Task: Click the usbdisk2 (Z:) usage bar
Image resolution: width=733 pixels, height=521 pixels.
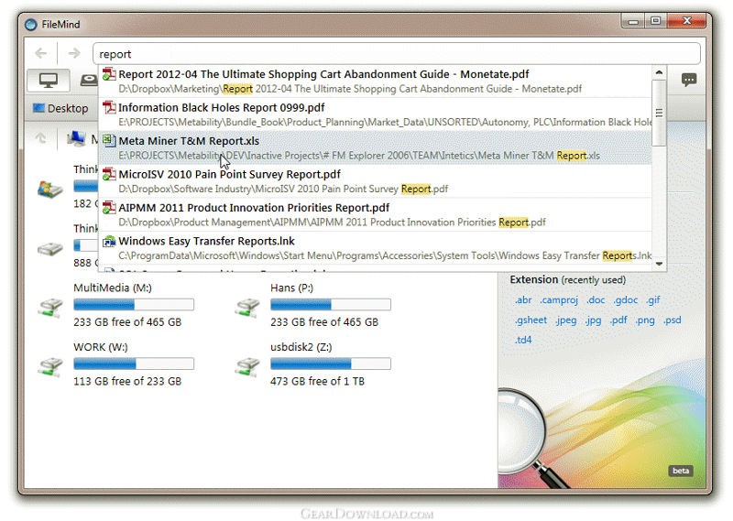Action: (331, 364)
